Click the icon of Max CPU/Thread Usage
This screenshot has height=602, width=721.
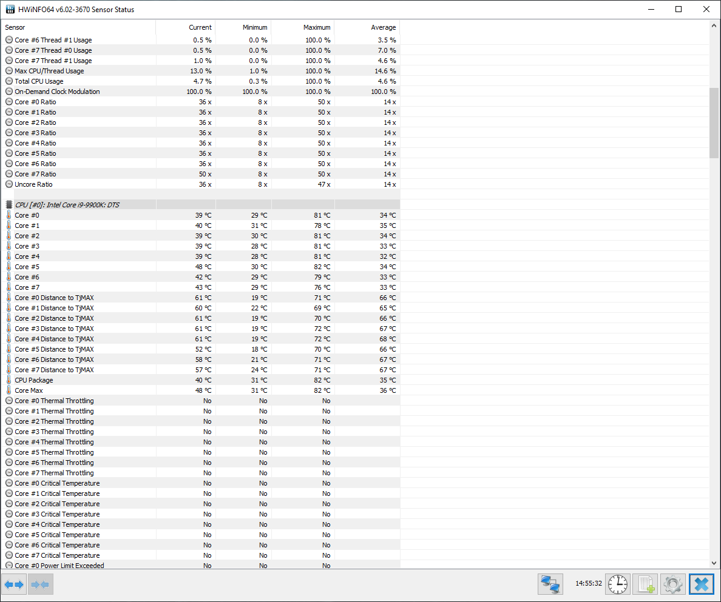point(8,71)
